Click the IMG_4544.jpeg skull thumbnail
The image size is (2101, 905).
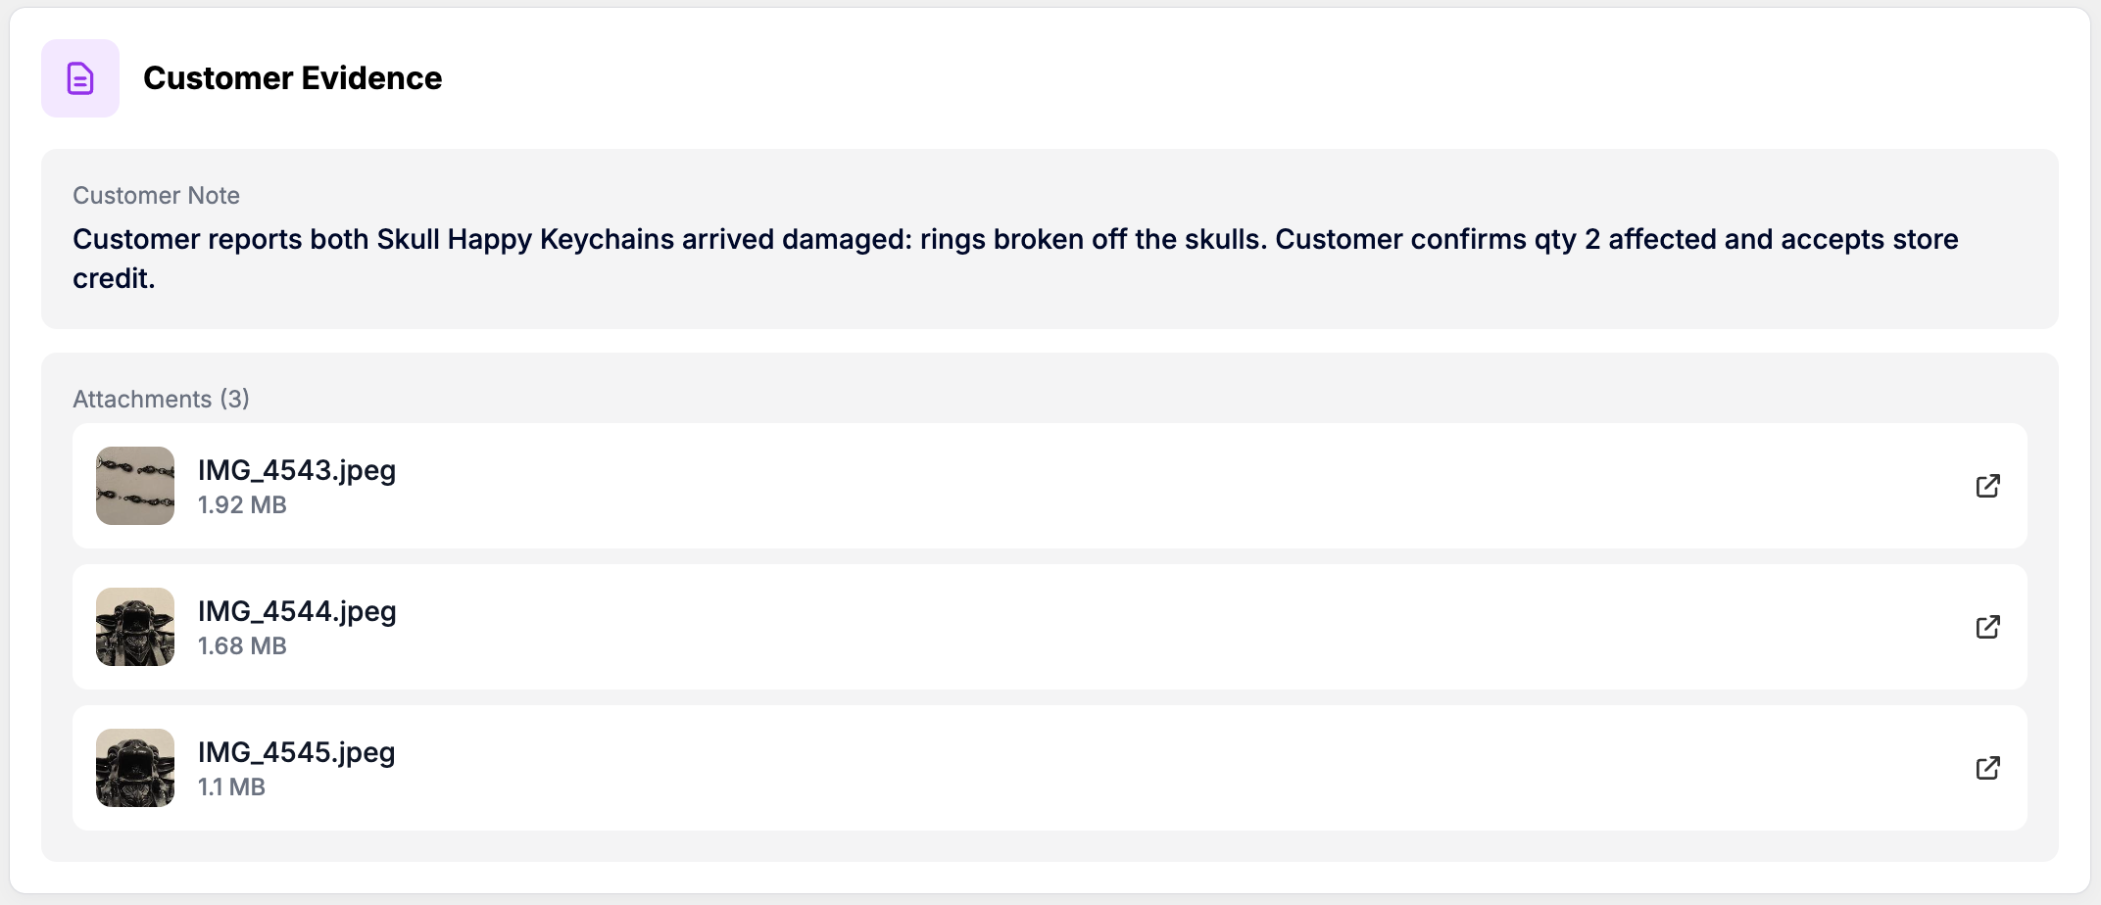click(x=135, y=627)
